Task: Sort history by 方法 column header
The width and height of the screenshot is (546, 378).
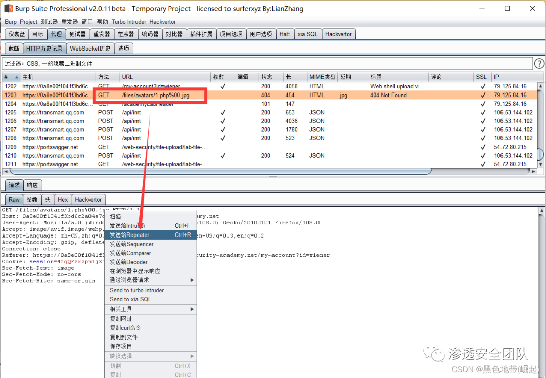Action: pos(108,77)
